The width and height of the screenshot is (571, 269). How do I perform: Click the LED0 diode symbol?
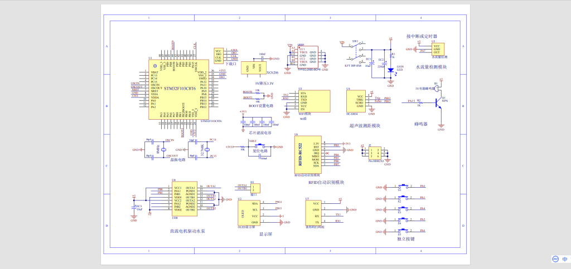tap(390, 70)
